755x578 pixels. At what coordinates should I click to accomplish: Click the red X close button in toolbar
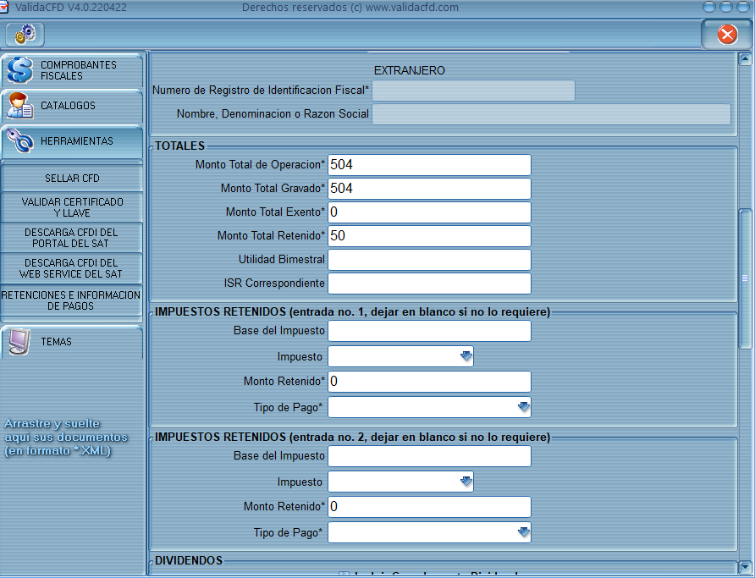pyautogui.click(x=727, y=35)
